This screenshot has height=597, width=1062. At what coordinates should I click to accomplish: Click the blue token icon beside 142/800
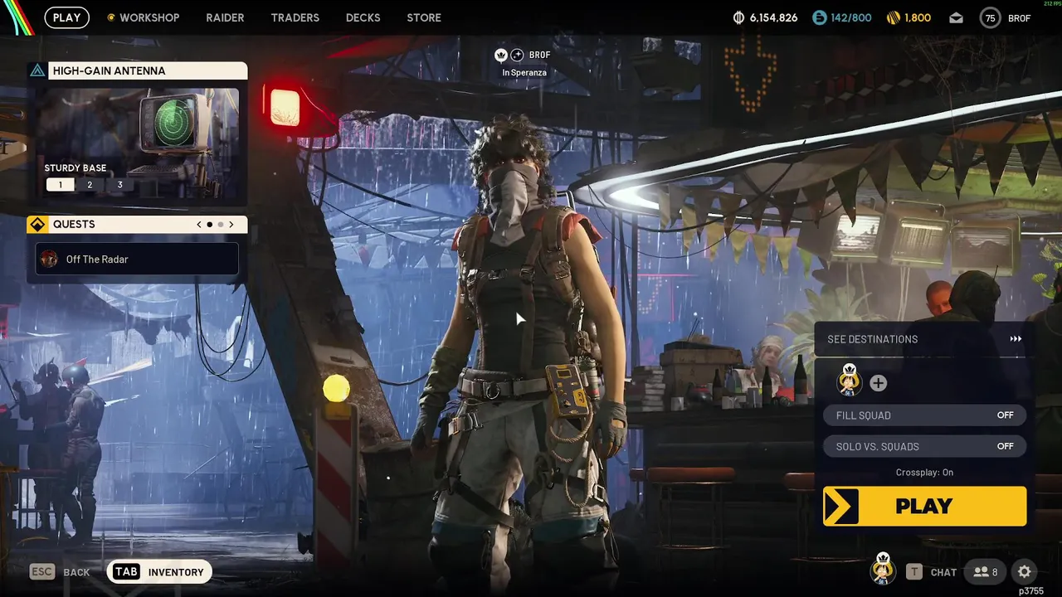[820, 17]
